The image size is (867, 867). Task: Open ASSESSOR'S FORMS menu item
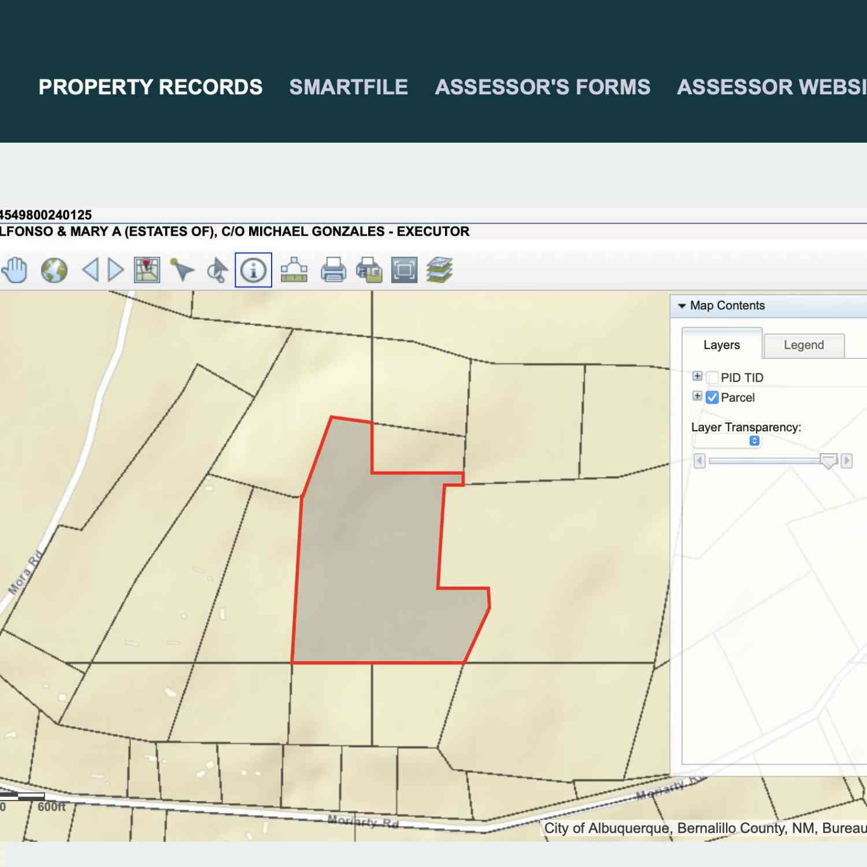click(x=543, y=87)
